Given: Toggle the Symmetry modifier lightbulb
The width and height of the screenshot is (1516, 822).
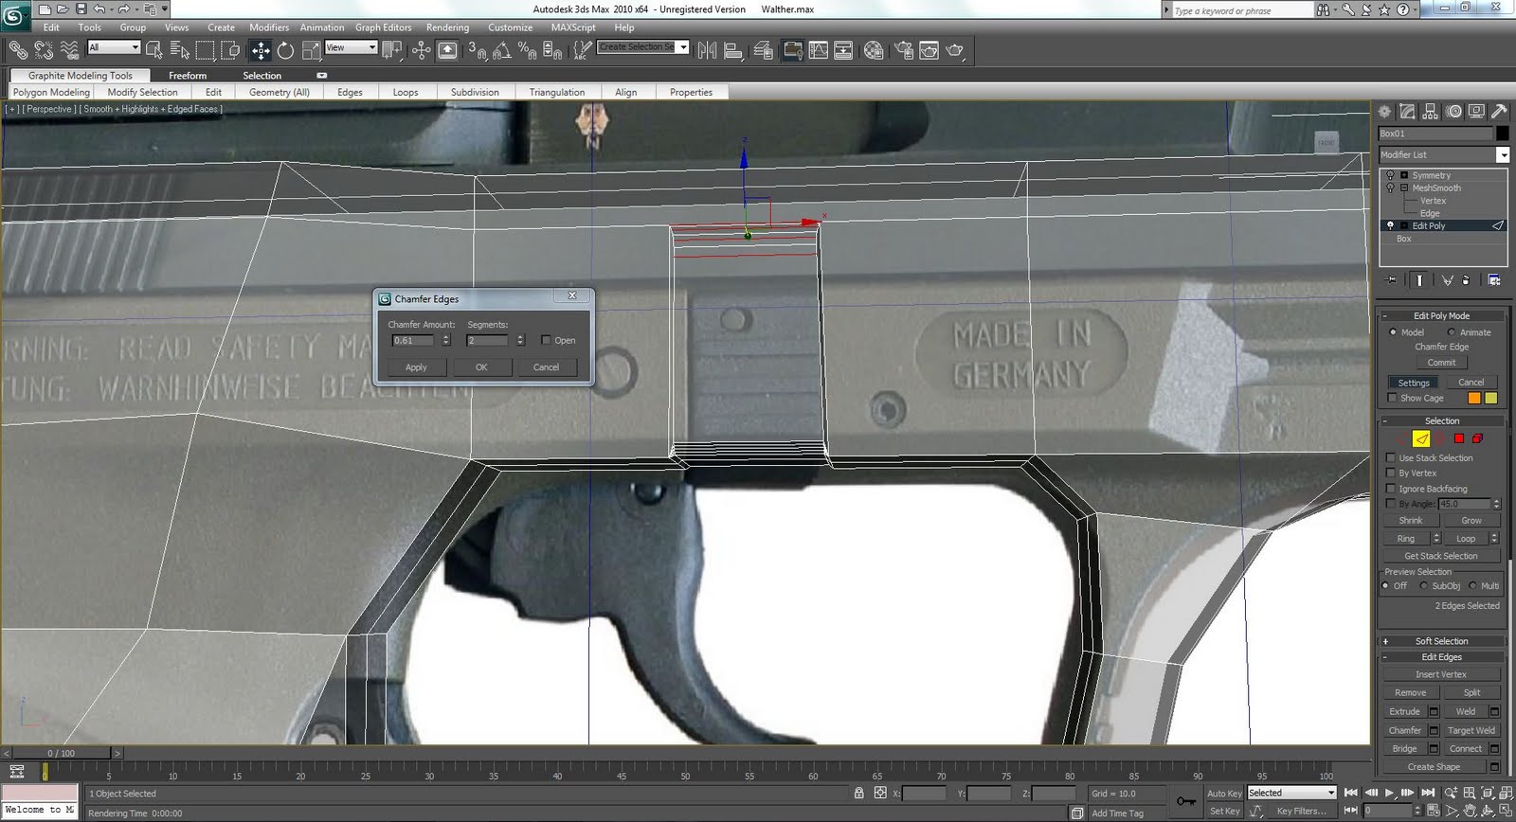Looking at the screenshot, I should coord(1390,175).
